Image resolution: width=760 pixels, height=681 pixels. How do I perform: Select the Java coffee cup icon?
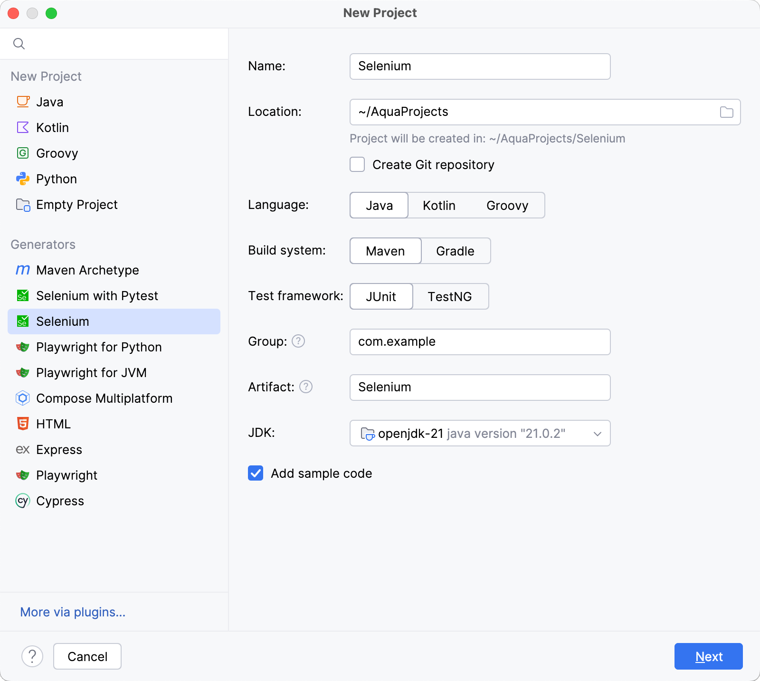[23, 102]
